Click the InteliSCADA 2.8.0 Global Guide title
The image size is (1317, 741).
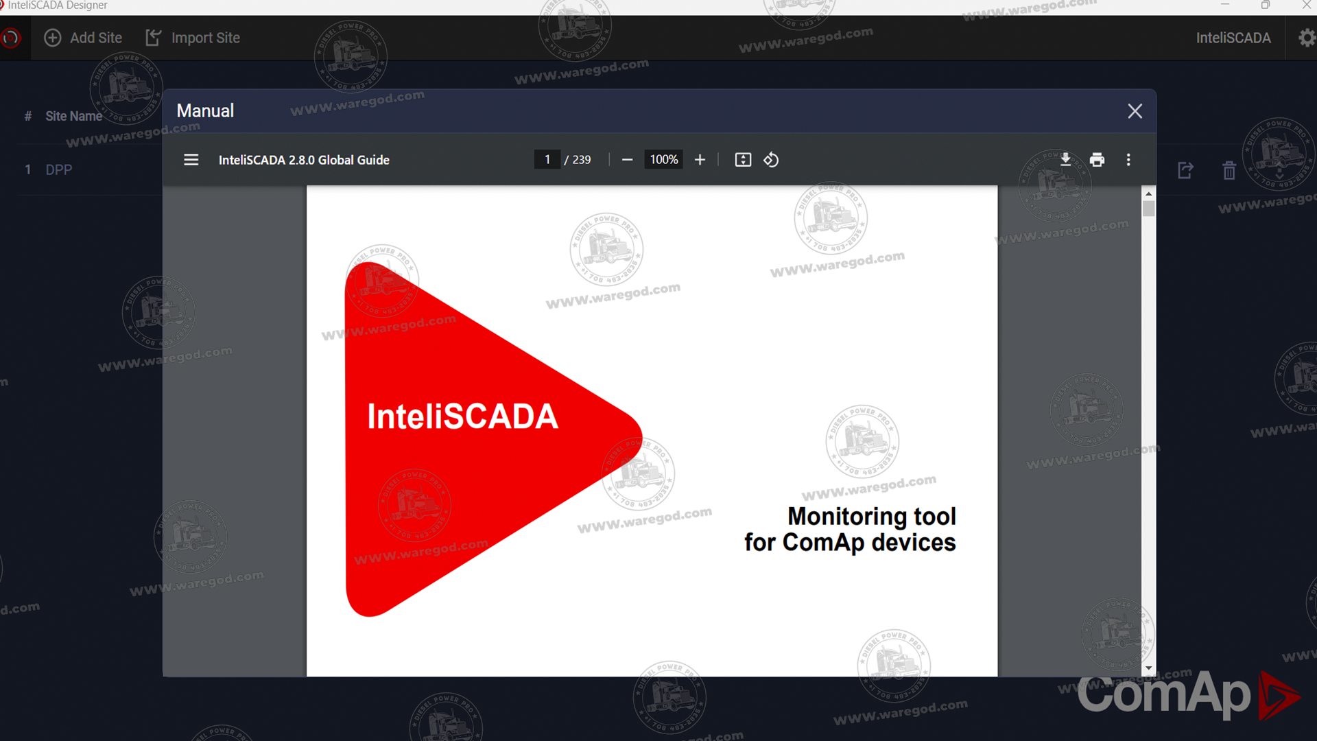click(x=304, y=160)
